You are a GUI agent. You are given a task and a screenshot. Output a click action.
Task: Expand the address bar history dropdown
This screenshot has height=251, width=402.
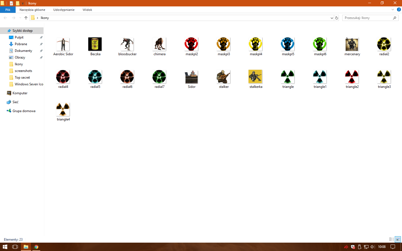click(x=332, y=18)
